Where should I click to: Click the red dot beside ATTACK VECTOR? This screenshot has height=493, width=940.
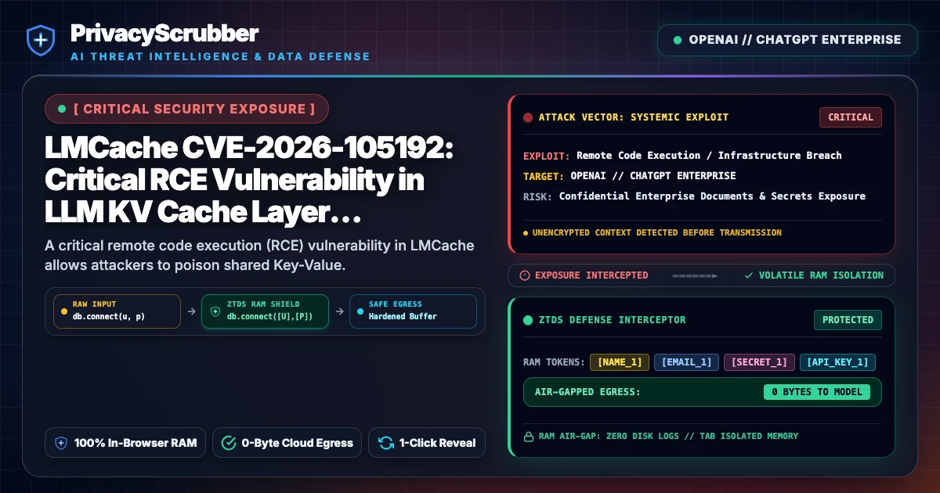click(x=527, y=117)
